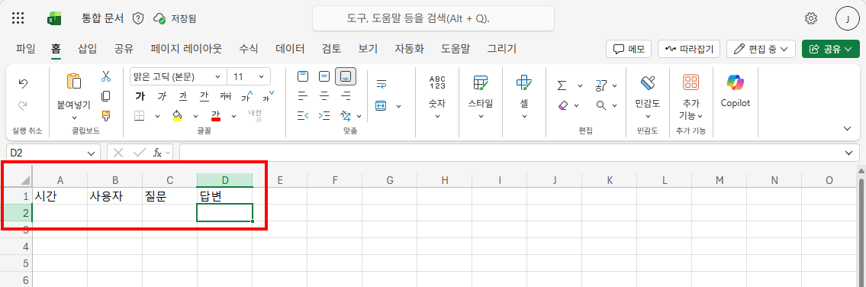Click the borders icon
The height and width of the screenshot is (287, 866).
pos(140,115)
